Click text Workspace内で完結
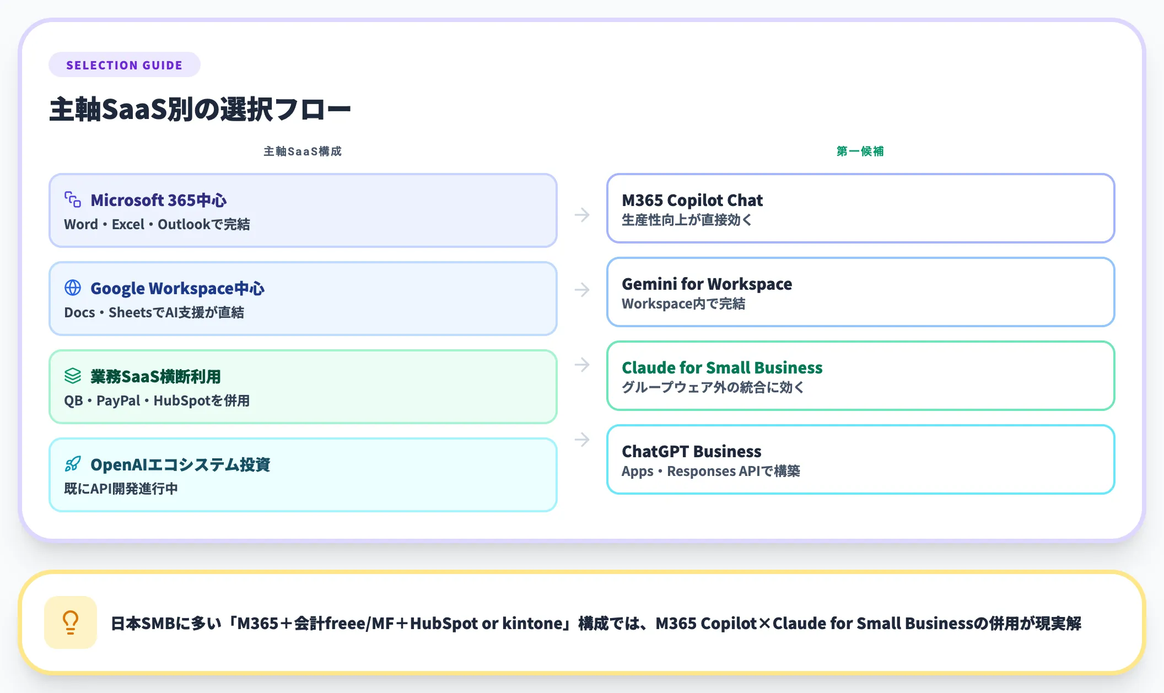This screenshot has height=693, width=1164. pos(683,304)
